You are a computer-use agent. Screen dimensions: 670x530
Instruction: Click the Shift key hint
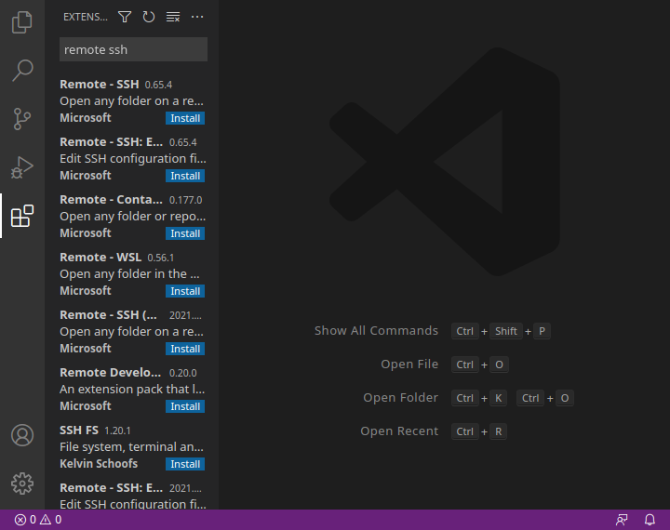pyautogui.click(x=506, y=331)
